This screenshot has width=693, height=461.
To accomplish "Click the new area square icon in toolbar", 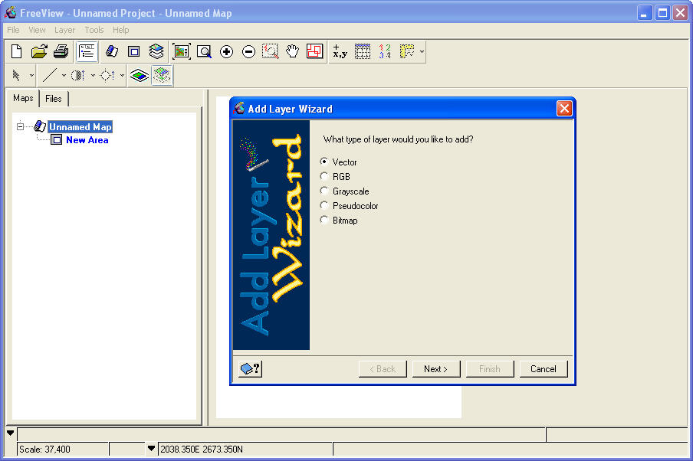I will point(134,51).
